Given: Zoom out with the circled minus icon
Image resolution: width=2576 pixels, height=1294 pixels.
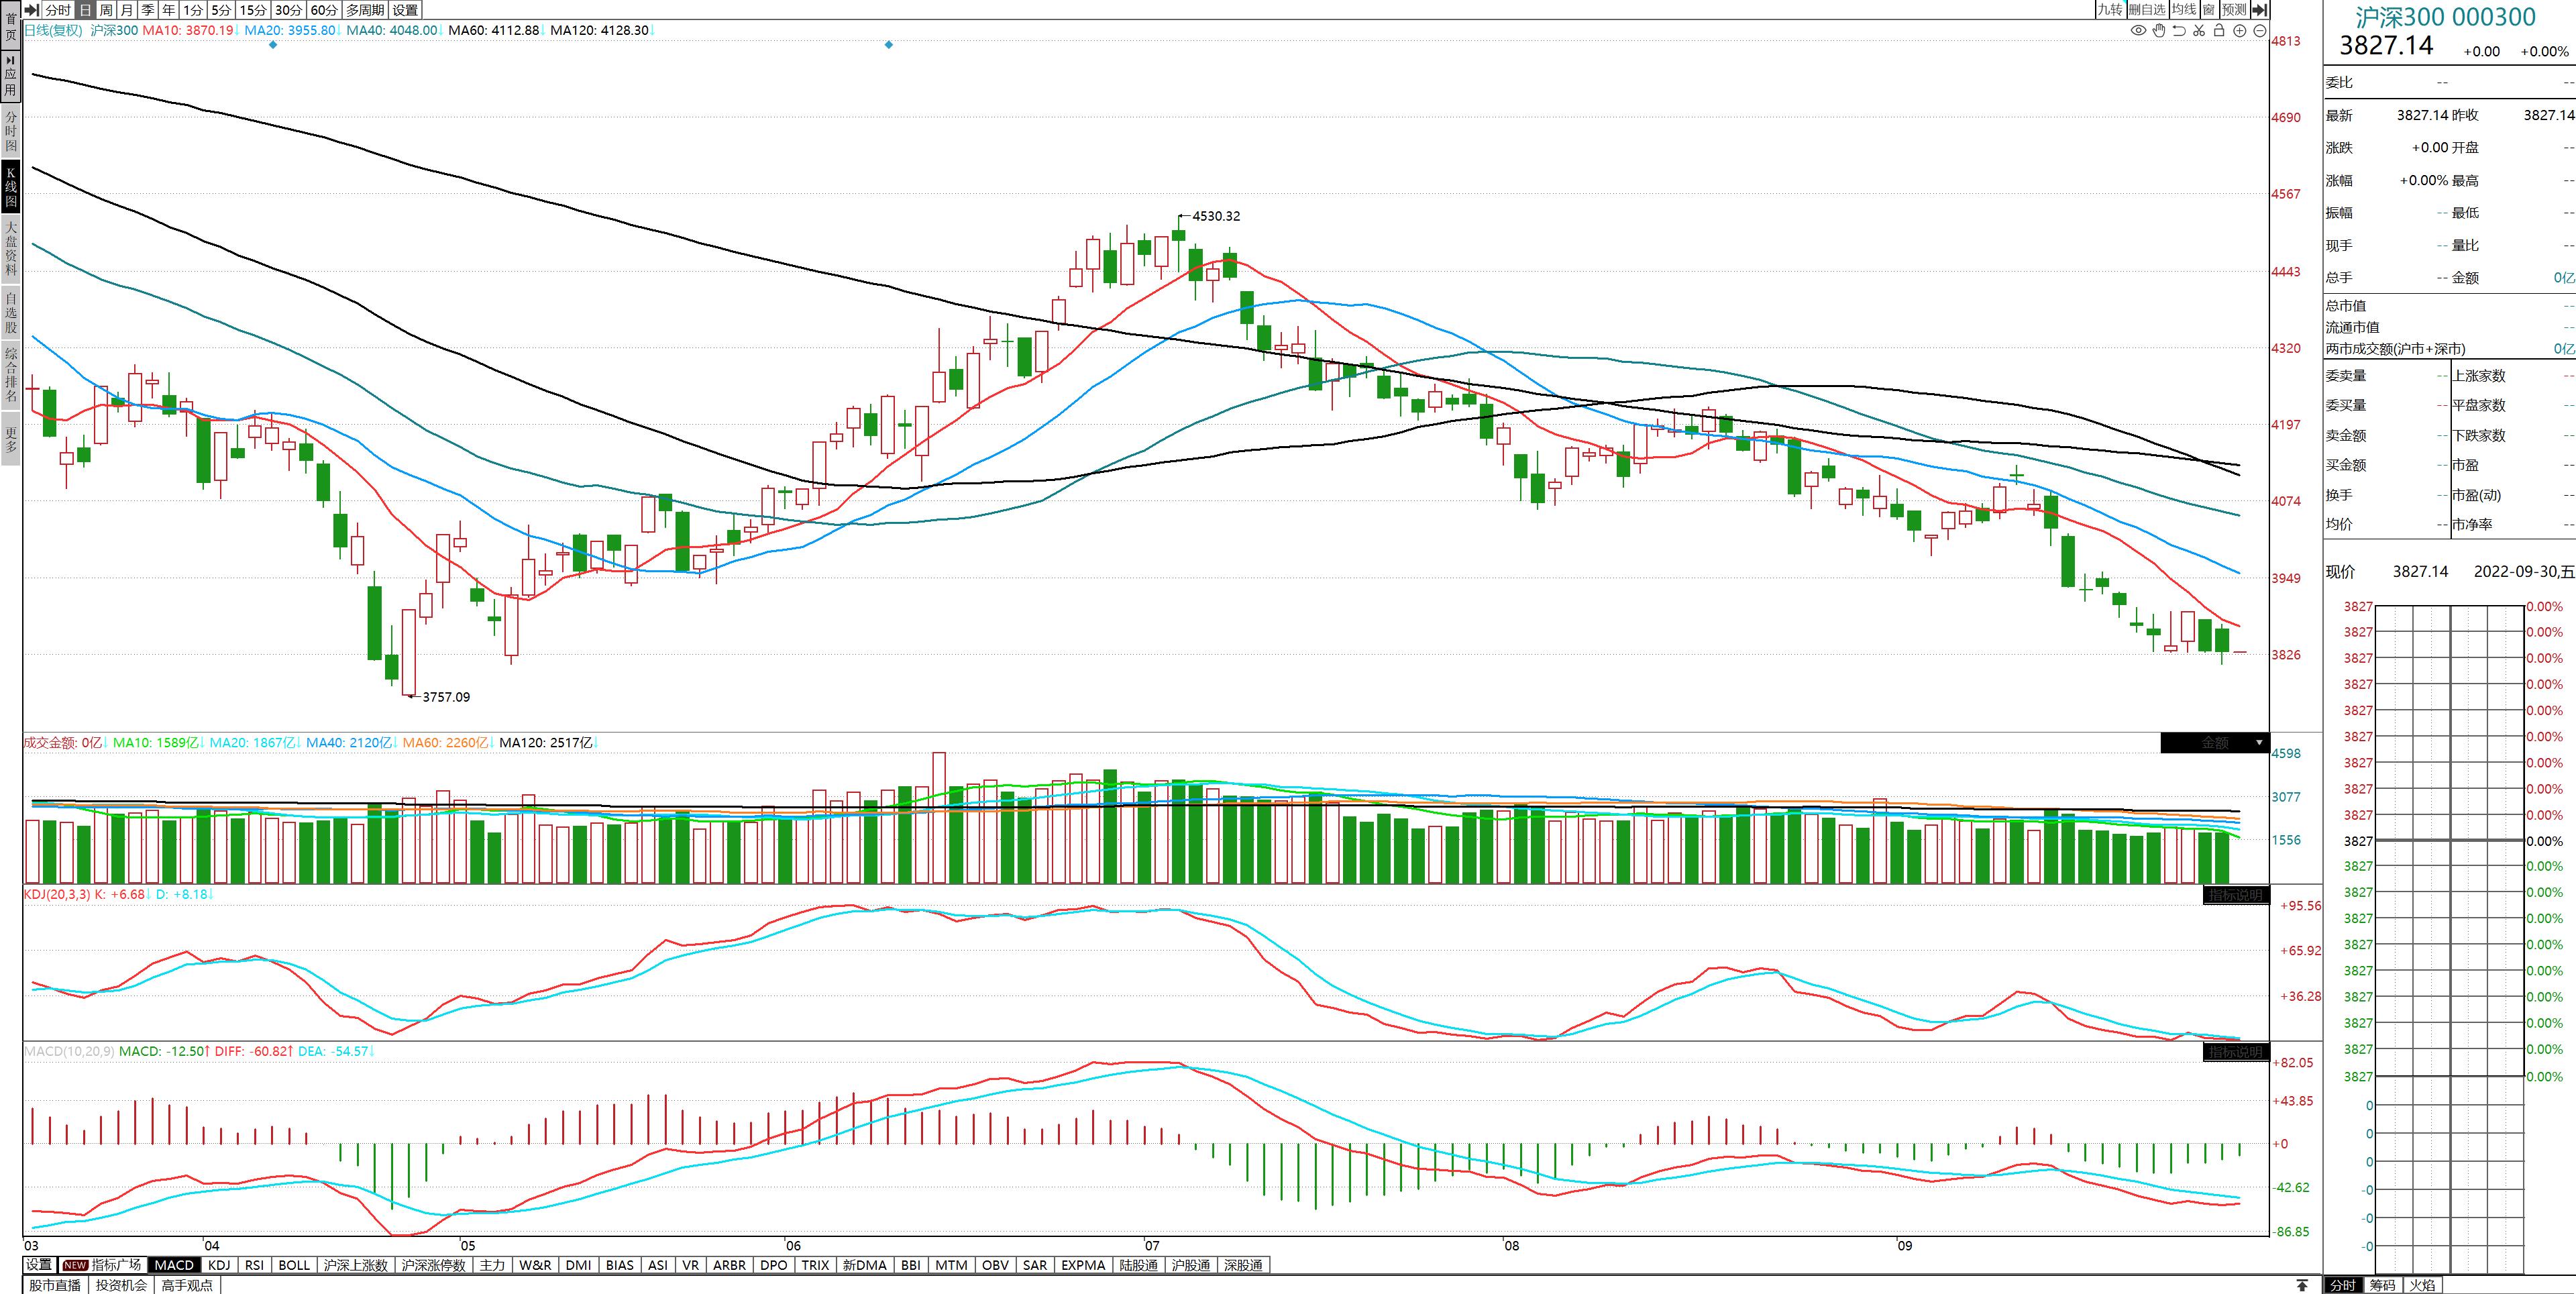Looking at the screenshot, I should (2259, 31).
